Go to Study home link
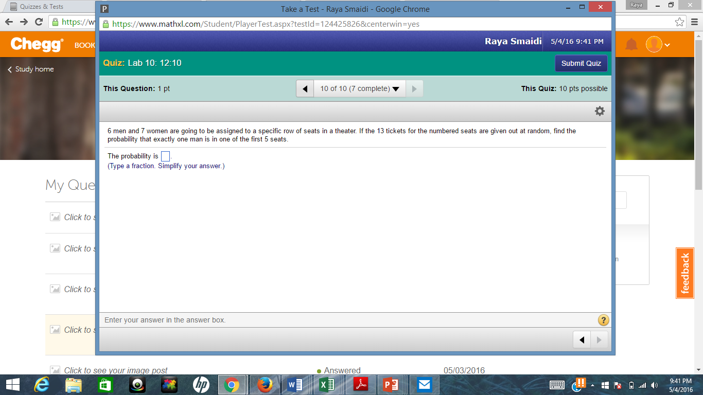Screen dimensions: 703x395 click(x=31, y=69)
